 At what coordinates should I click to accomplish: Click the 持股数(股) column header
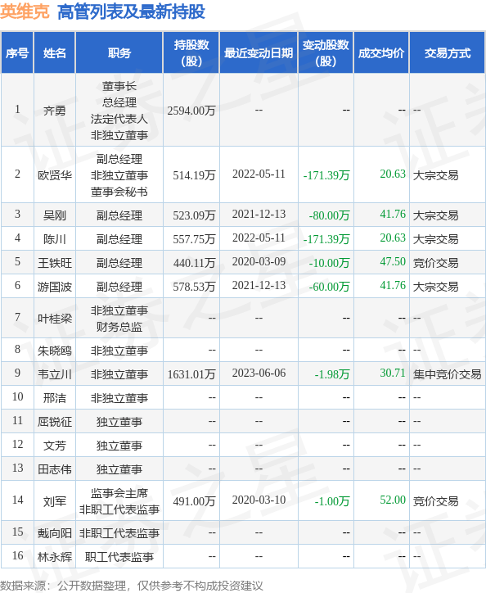click(191, 53)
